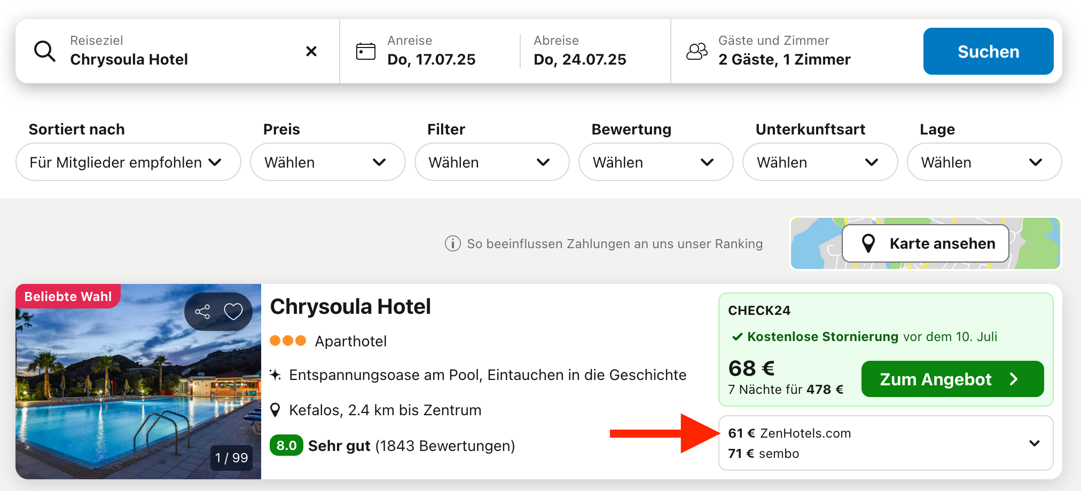Image resolution: width=1081 pixels, height=491 pixels.
Task: Open Karte ansehen map view
Action: tap(926, 243)
